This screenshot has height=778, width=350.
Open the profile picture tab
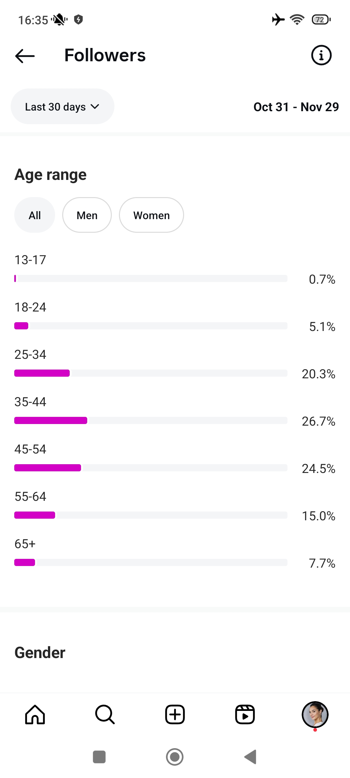315,714
